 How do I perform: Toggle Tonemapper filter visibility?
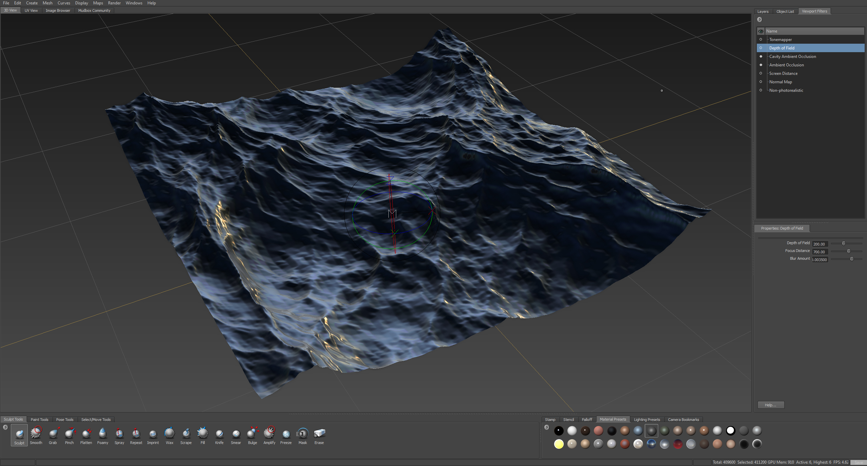[x=761, y=40]
